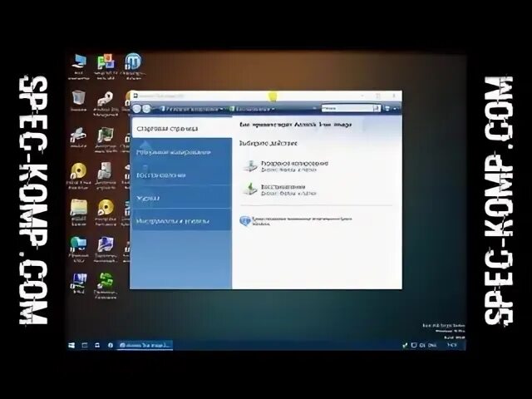This screenshot has height=399, width=532.
Task: Open the yellow folder desktop icon
Action: tap(79, 212)
